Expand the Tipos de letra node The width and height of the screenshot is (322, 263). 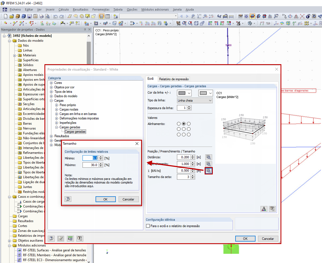[x=51, y=92]
